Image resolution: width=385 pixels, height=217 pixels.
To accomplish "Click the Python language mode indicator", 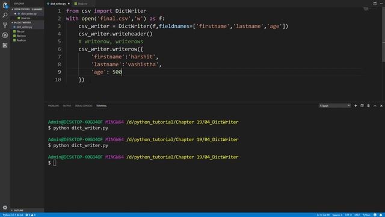I will pyautogui.click(x=366, y=215).
